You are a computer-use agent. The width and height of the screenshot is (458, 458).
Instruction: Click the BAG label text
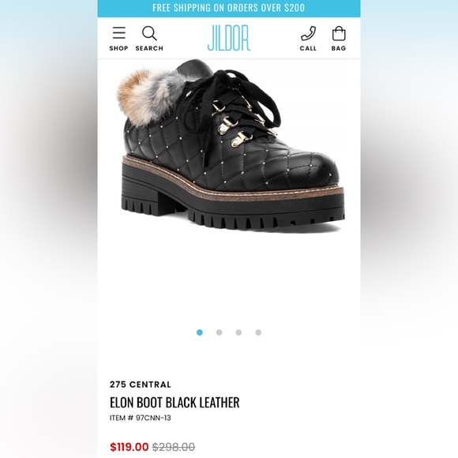(339, 48)
